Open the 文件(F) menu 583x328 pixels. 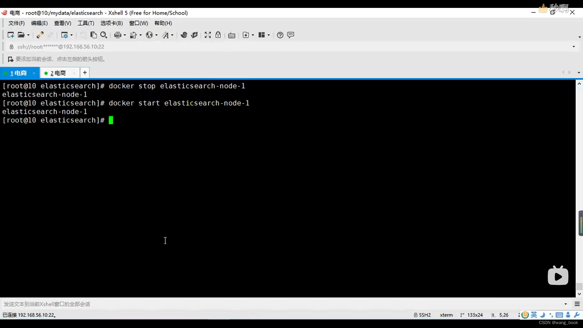click(x=16, y=23)
